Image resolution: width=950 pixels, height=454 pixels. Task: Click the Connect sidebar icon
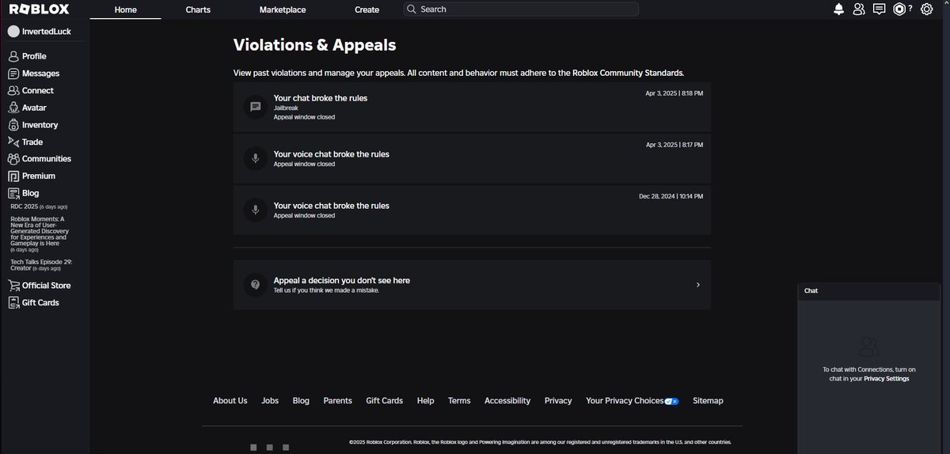(x=13, y=90)
